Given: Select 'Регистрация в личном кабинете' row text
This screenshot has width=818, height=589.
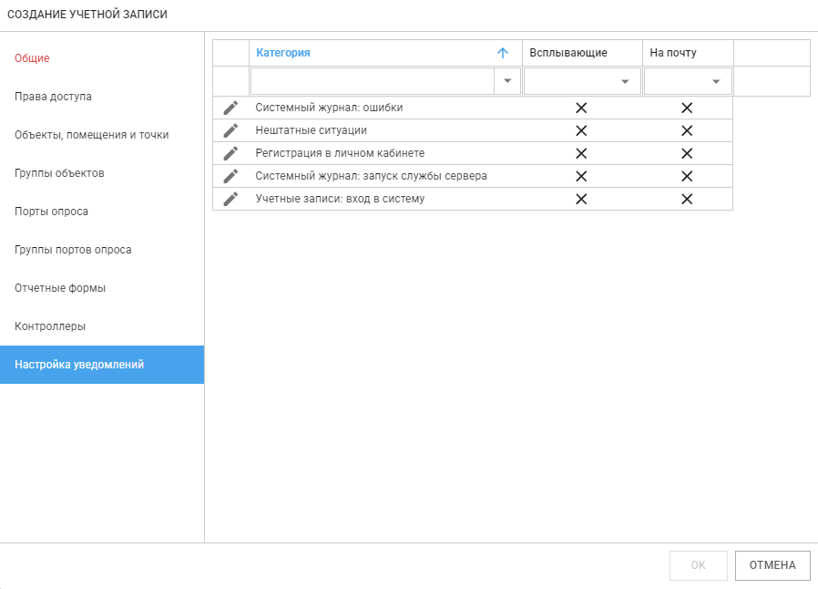Looking at the screenshot, I should point(340,153).
